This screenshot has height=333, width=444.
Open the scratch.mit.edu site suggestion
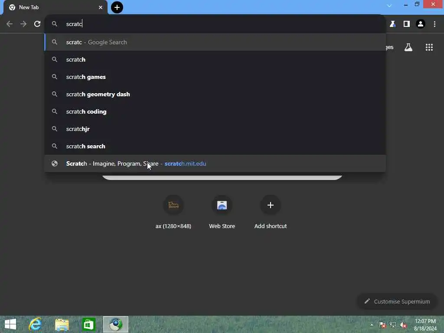[215, 163]
